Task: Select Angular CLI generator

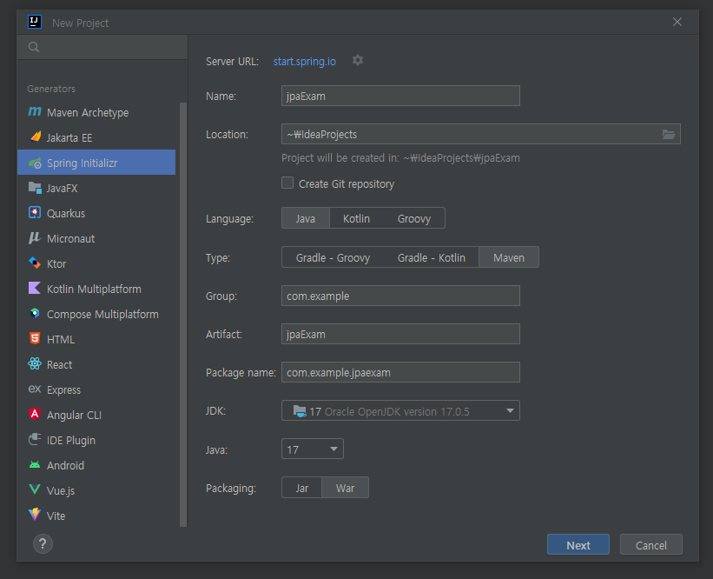Action: (x=96, y=415)
